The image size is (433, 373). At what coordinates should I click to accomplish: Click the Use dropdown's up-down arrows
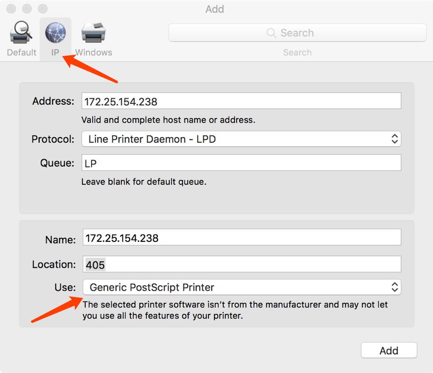click(395, 287)
